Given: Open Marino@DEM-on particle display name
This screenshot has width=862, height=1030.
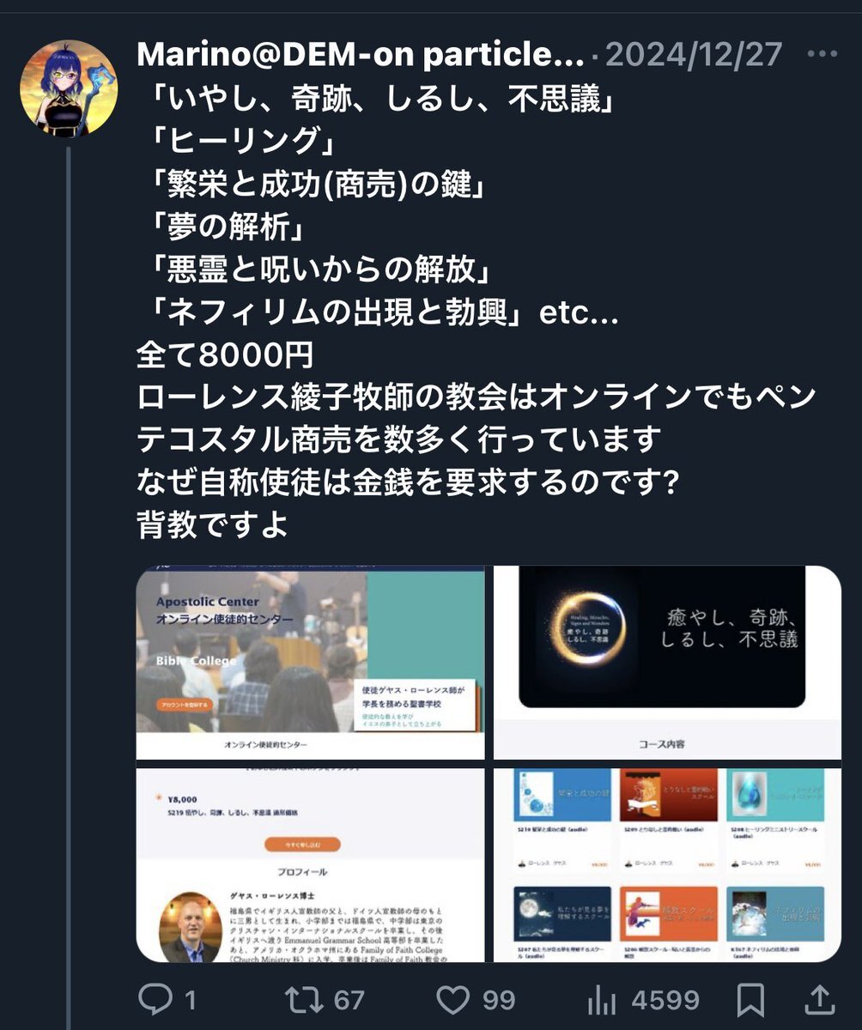Looking at the screenshot, I should coord(361,55).
